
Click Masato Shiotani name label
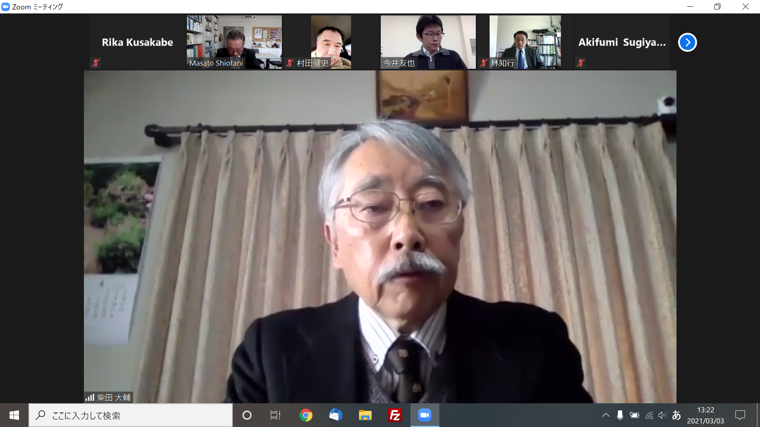click(216, 63)
